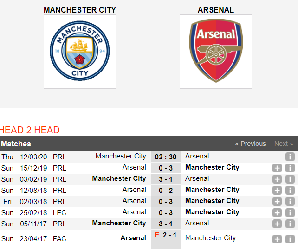298x250 pixels.
Task: Expand plus icon for 12/08/18 match
Action: point(277,190)
